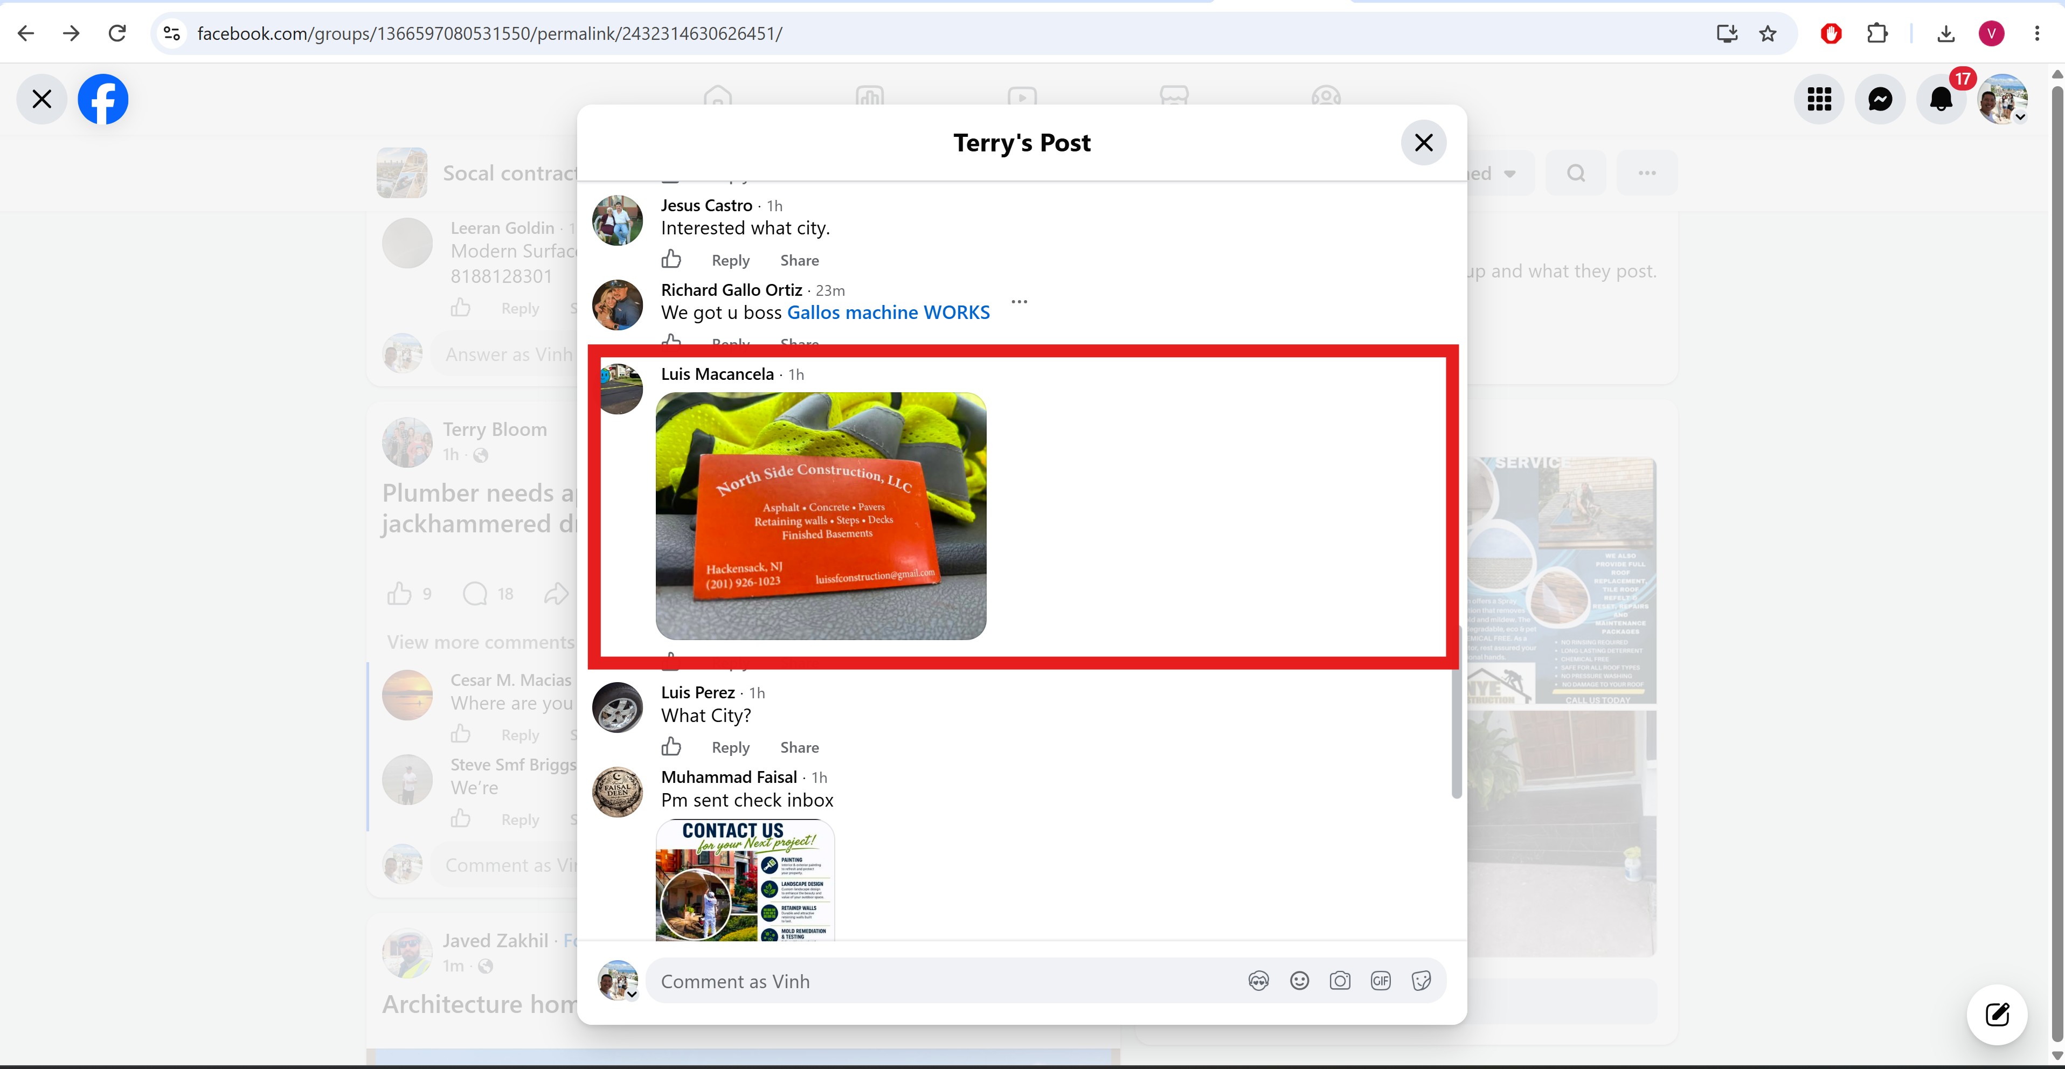Open Terry Bloom's profile name in feed

coord(495,429)
